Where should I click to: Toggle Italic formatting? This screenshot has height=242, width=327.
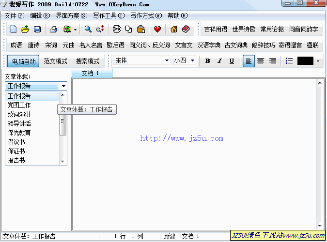point(219,61)
